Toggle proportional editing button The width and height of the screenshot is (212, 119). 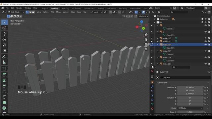pyautogui.click(x=120, y=12)
